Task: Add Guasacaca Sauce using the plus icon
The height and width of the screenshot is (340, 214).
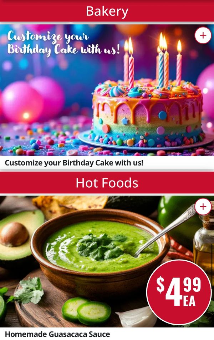Action: pos(203,206)
